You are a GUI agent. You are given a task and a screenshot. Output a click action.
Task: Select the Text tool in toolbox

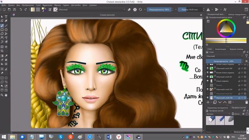click(6, 17)
